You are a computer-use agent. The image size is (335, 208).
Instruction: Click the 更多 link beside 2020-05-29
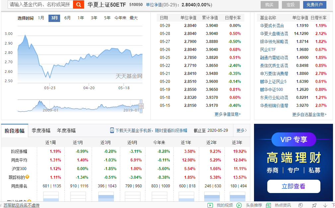point(242,130)
